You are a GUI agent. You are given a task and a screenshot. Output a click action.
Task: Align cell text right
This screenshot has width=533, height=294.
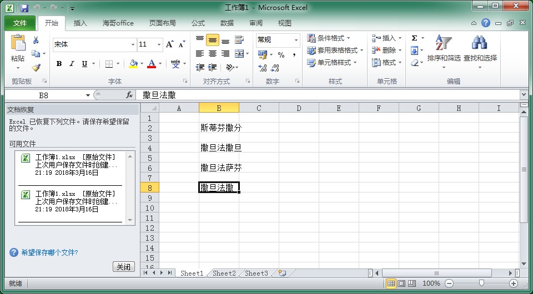pos(225,54)
